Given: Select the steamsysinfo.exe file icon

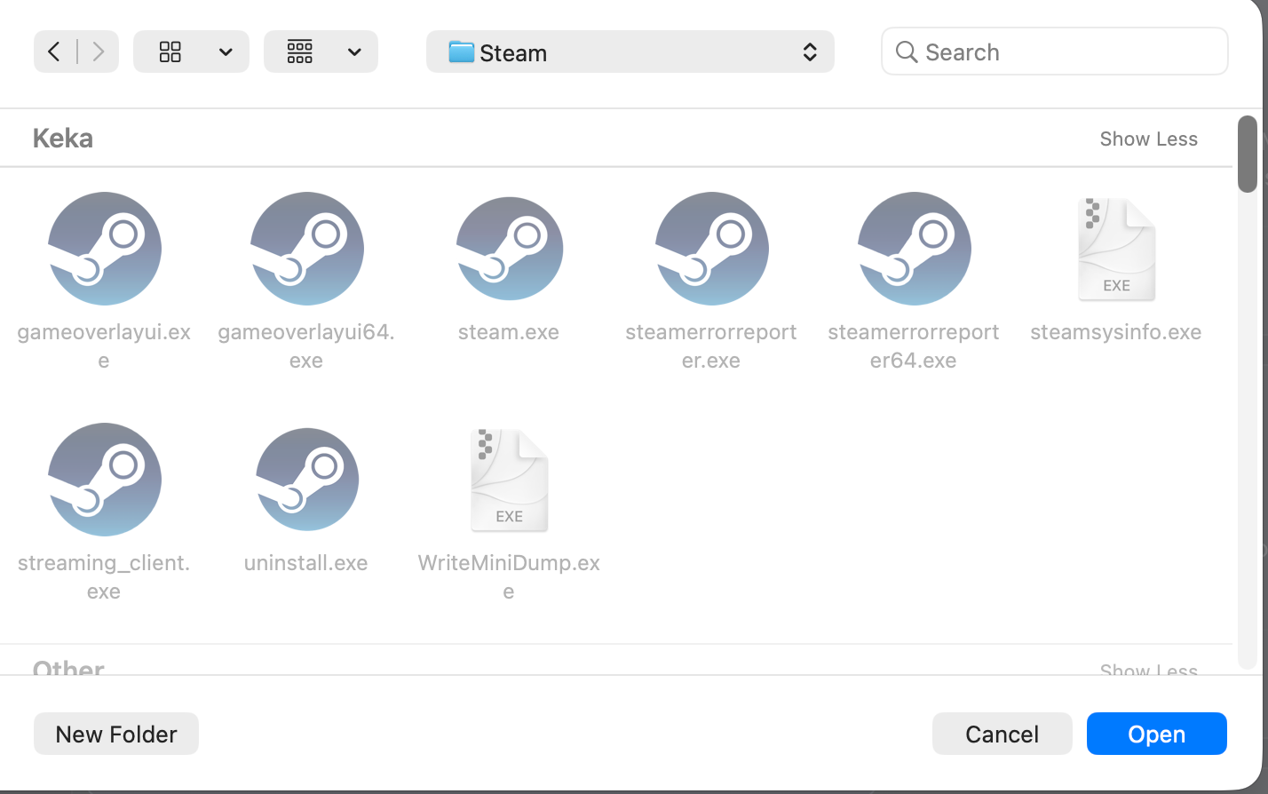Looking at the screenshot, I should tap(1117, 250).
